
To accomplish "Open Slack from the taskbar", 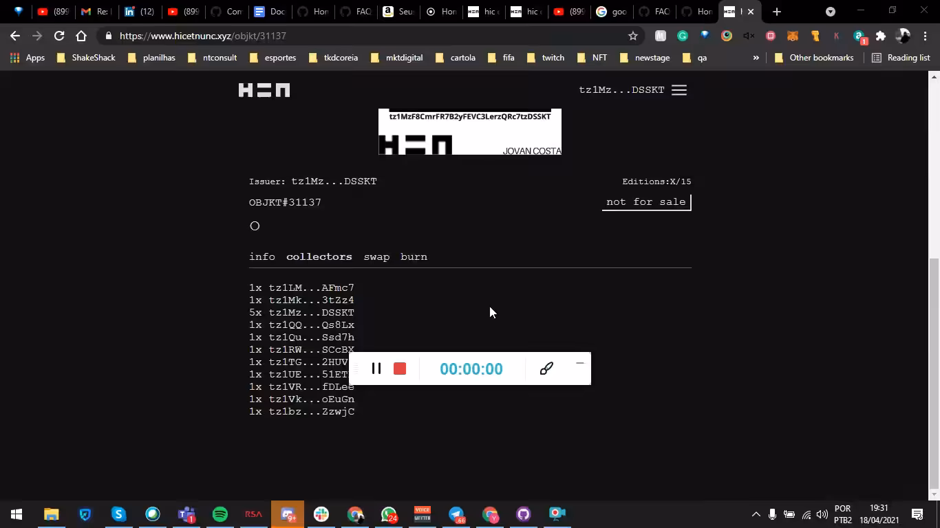I will tap(321, 514).
